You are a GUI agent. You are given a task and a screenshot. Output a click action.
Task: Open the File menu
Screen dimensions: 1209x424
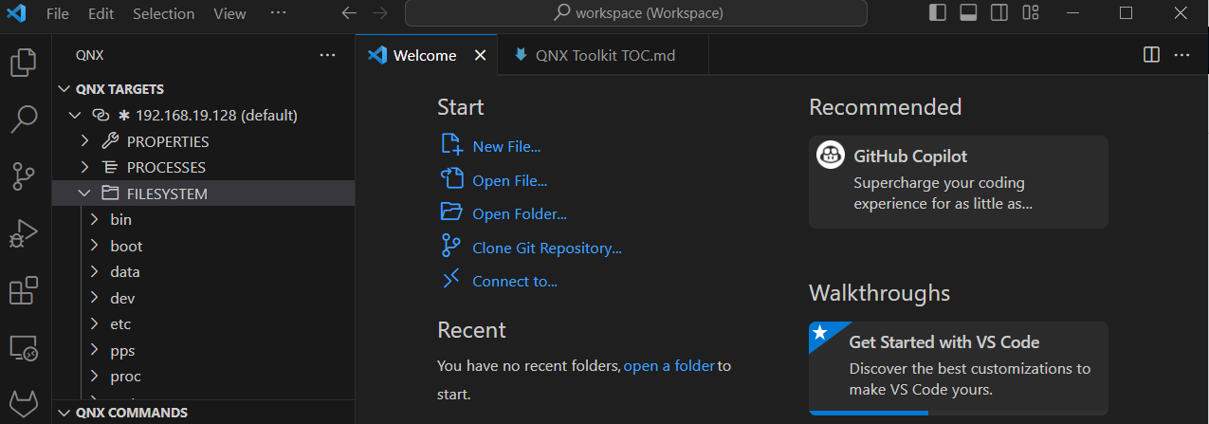click(x=57, y=13)
